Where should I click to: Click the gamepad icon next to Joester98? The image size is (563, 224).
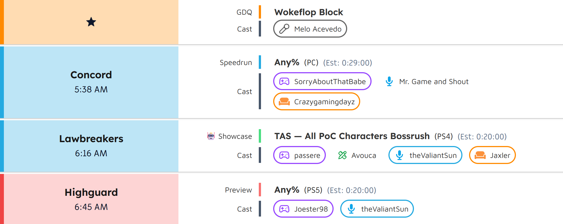click(284, 209)
